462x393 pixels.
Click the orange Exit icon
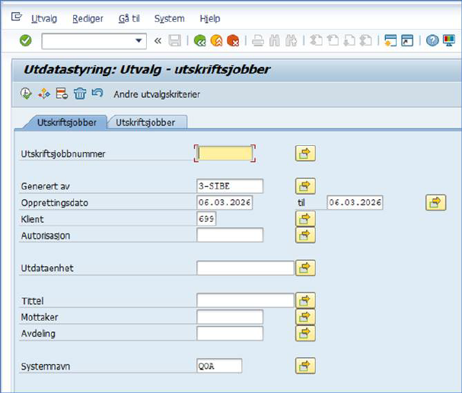coord(217,40)
